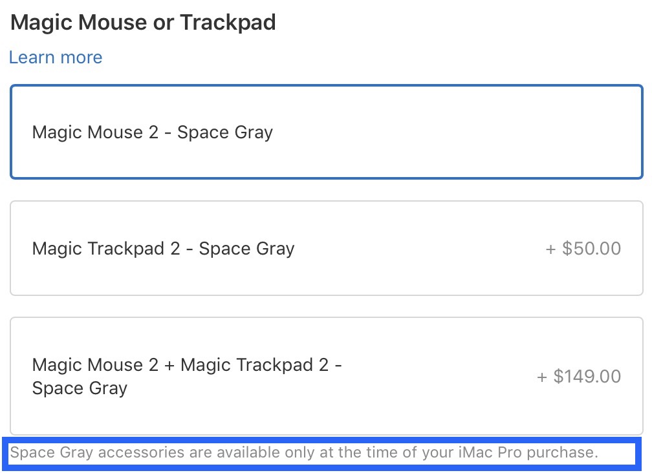Viewport: 652px width, 473px height.
Task: Select Magic Mouse 2 - Space Gray option
Action: 327,132
